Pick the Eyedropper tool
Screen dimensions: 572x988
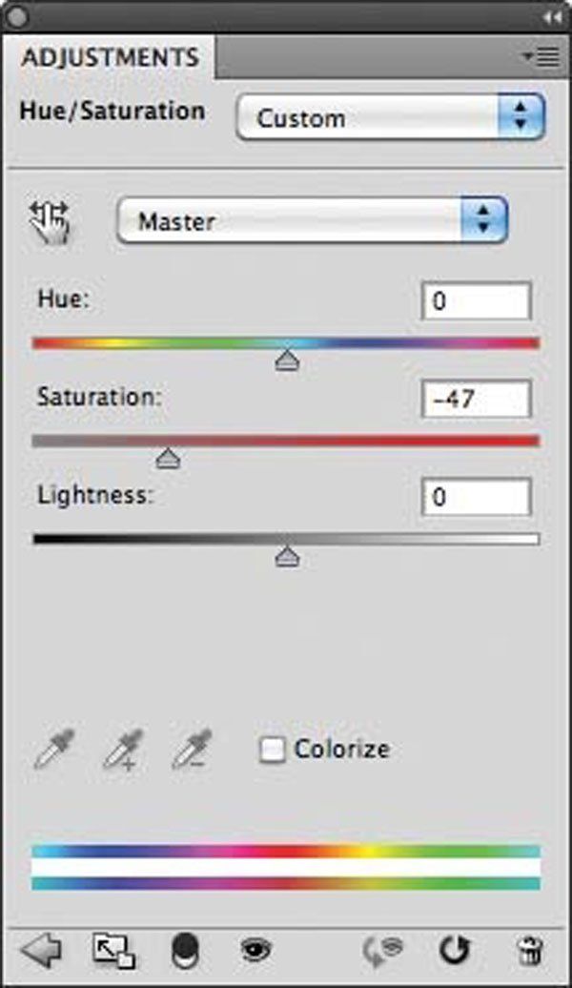click(x=53, y=750)
